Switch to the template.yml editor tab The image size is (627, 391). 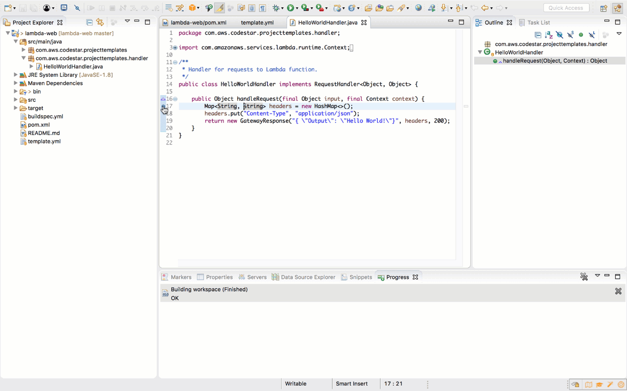257,23
